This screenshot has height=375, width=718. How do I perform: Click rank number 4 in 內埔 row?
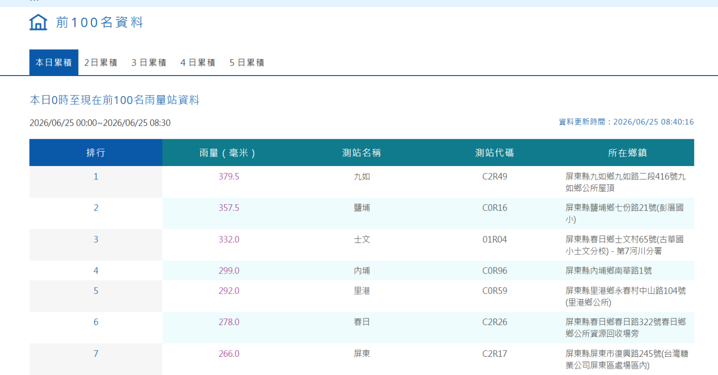pyautogui.click(x=96, y=271)
